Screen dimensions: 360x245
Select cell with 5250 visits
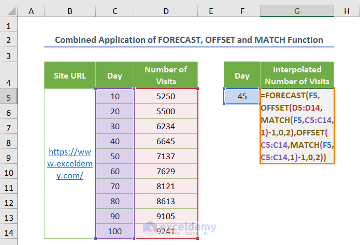click(x=165, y=96)
